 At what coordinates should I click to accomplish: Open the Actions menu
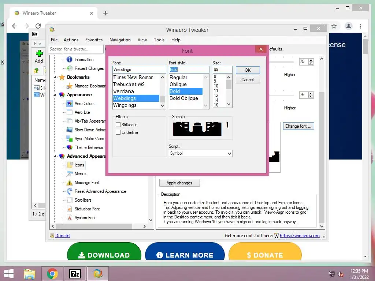(71, 40)
